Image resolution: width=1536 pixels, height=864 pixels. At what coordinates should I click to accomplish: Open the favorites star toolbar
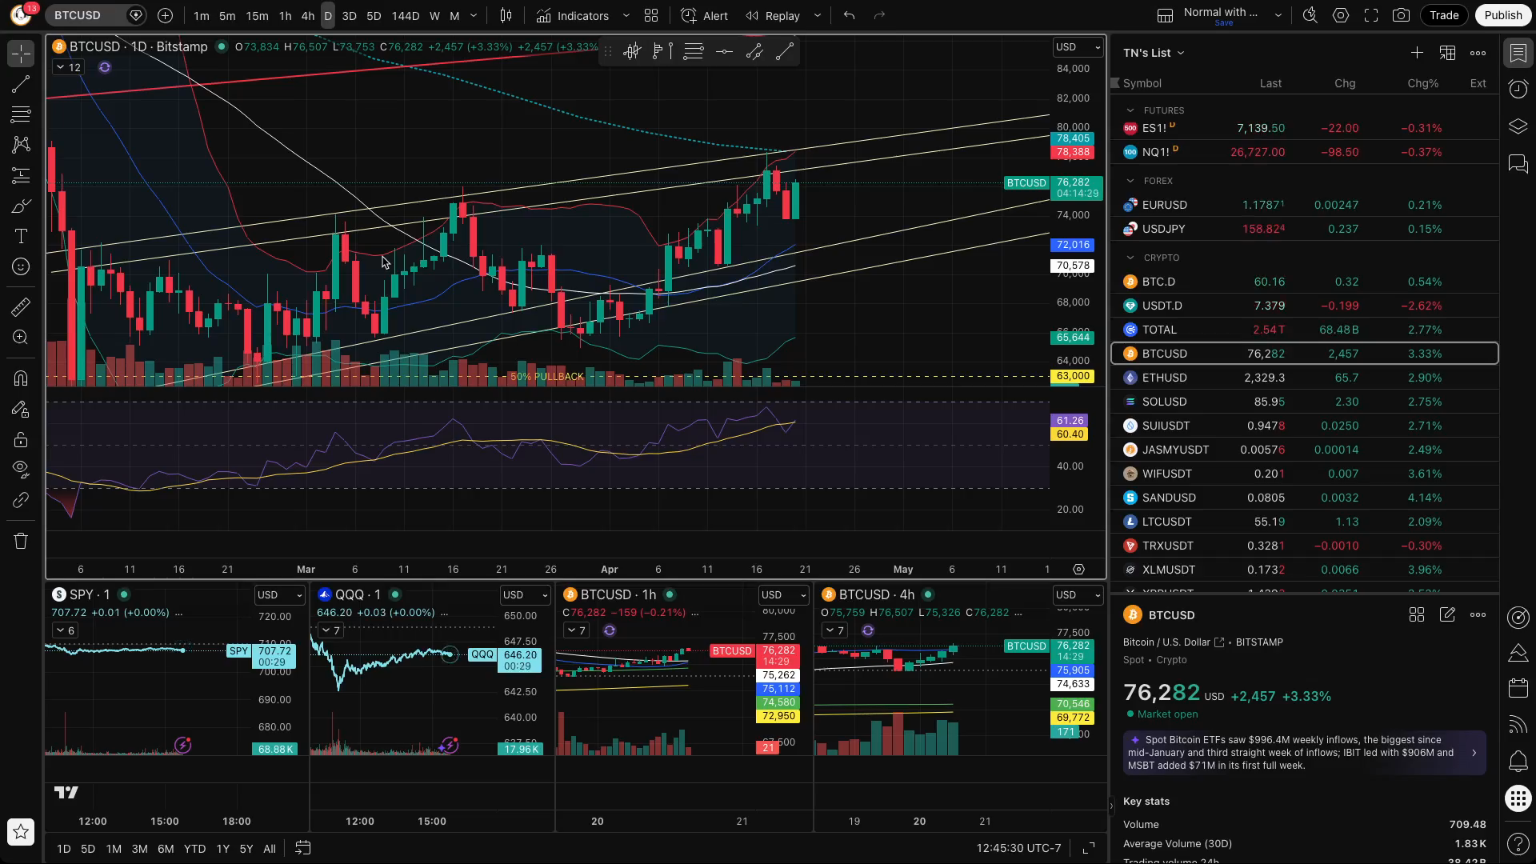coord(21,832)
